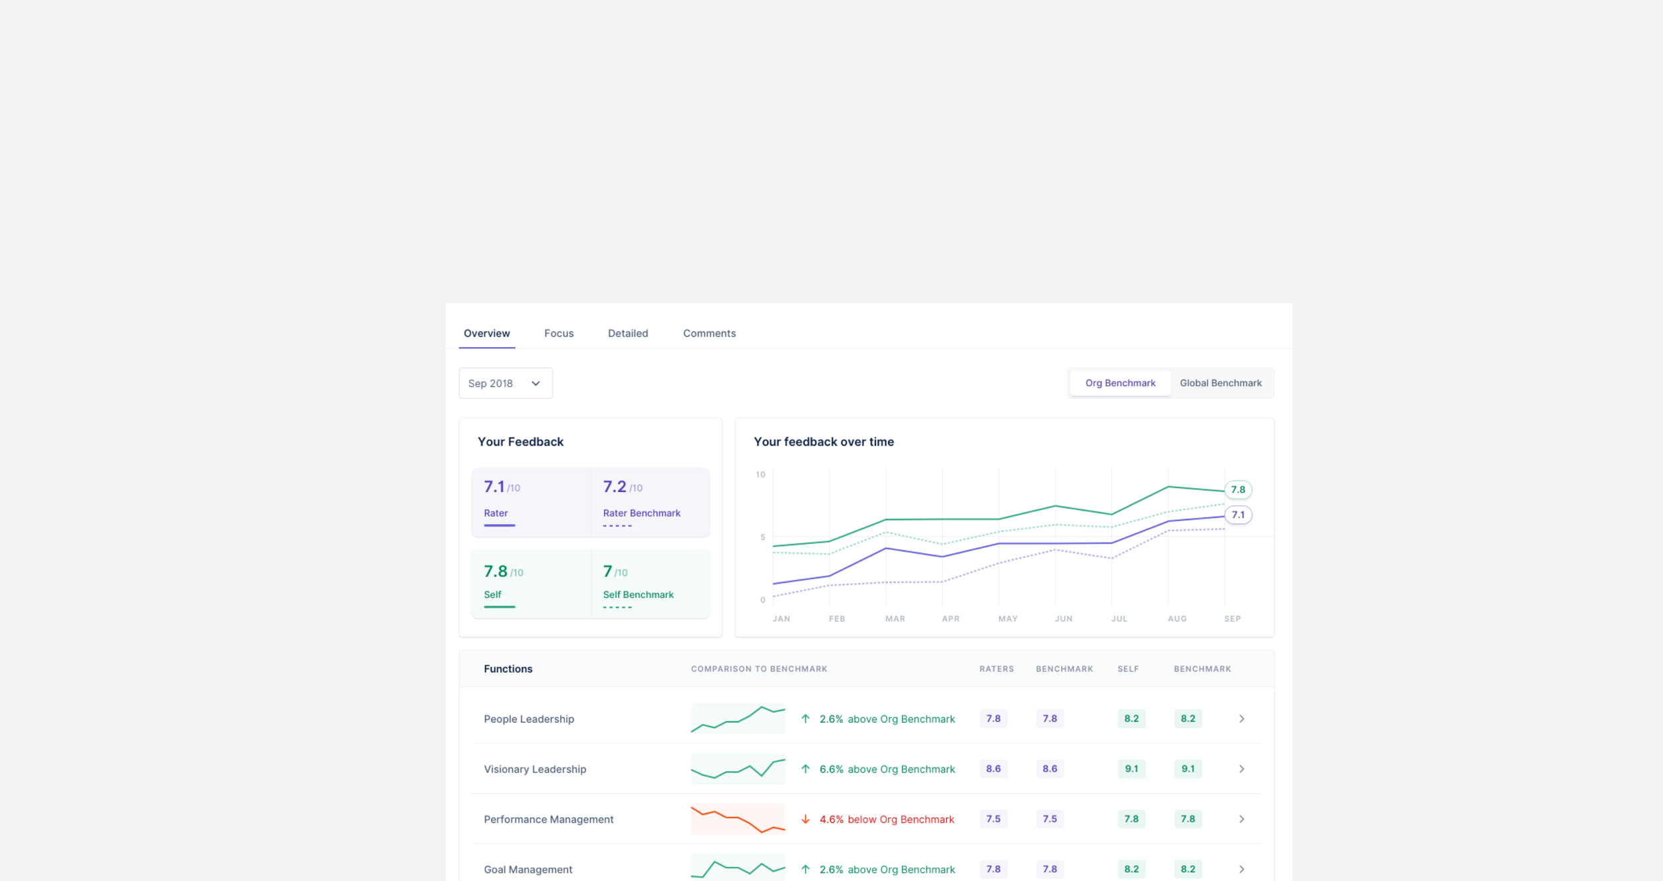Viewport: 1663px width, 881px height.
Task: Click the red Performance Management sparkline
Action: (x=737, y=819)
